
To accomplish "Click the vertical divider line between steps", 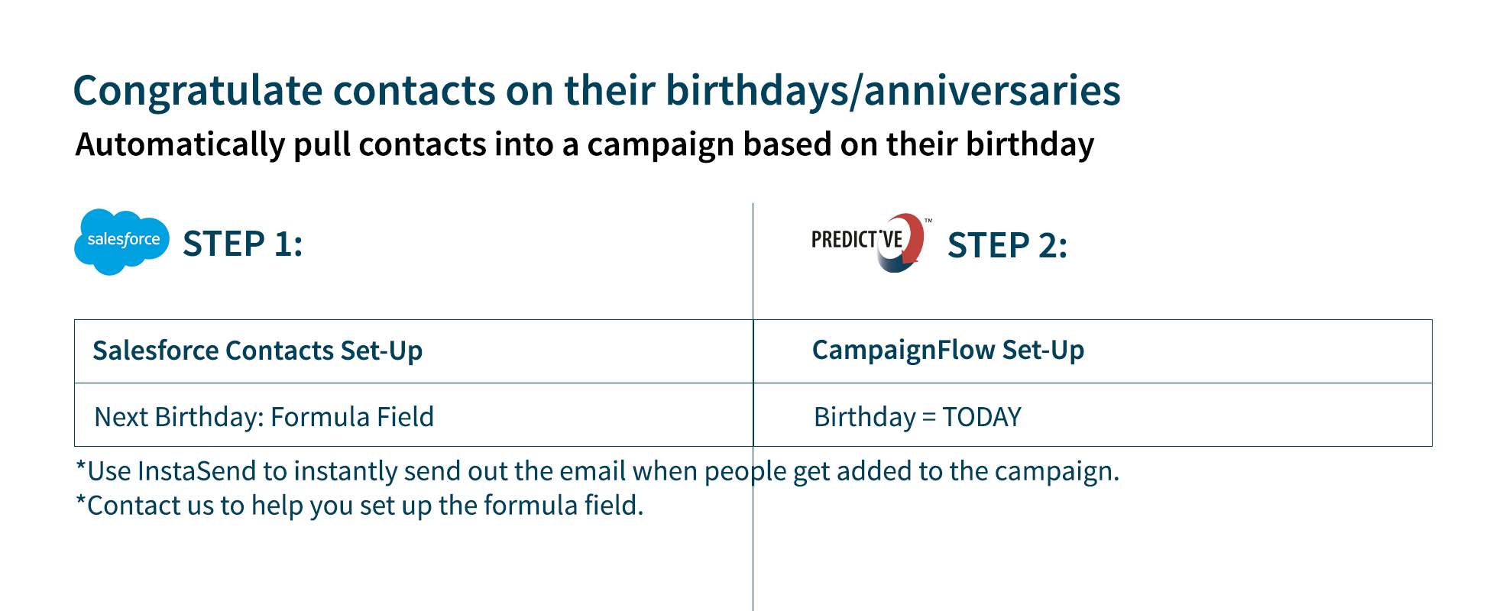I will [x=753, y=406].
